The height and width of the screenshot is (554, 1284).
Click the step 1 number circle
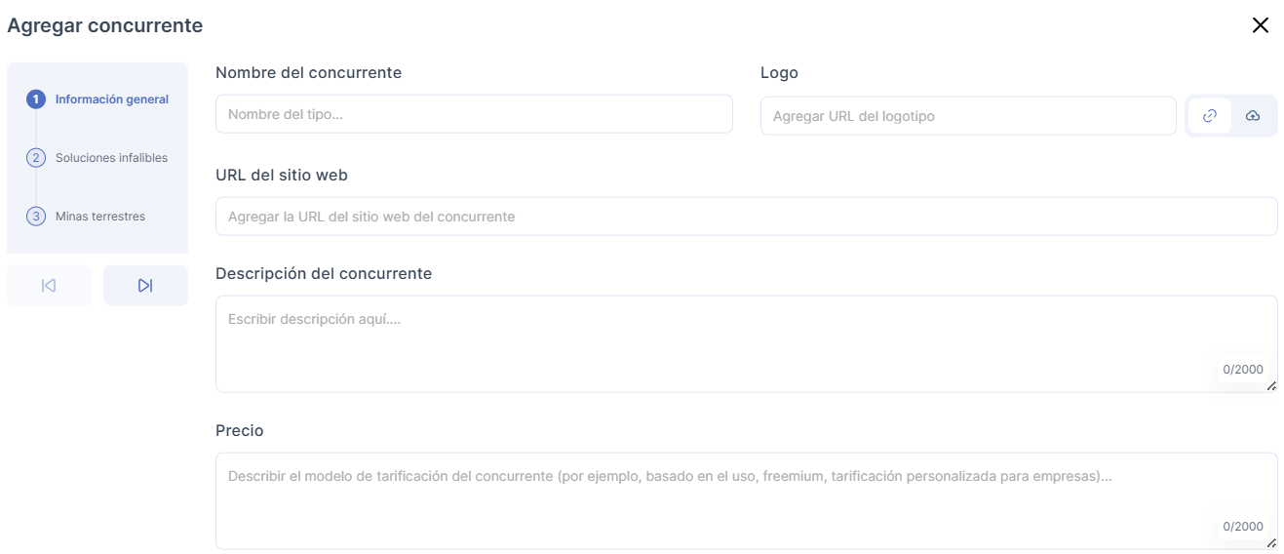[x=36, y=99]
